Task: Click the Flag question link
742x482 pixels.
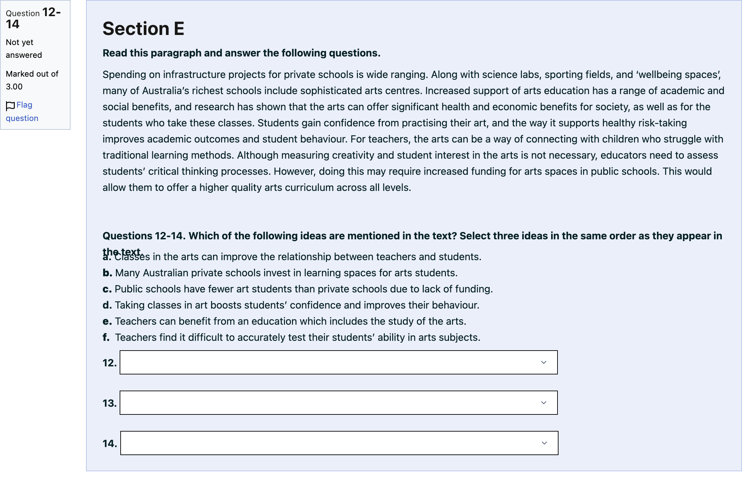Action: [22, 112]
